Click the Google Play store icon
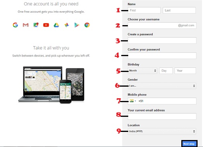 click(77, 25)
